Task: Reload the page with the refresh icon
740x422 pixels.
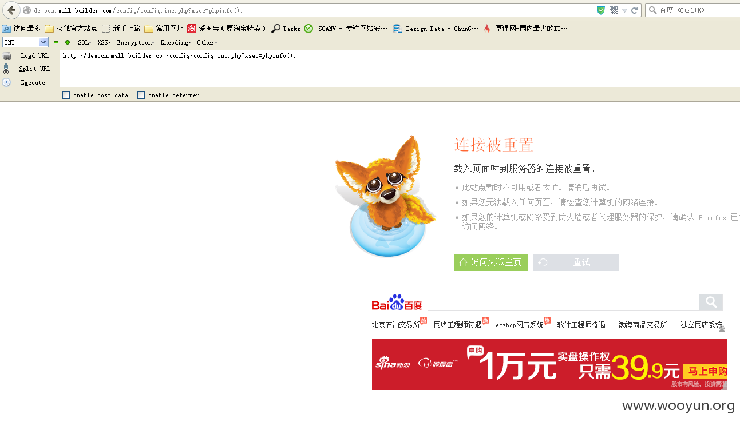Action: [x=634, y=10]
